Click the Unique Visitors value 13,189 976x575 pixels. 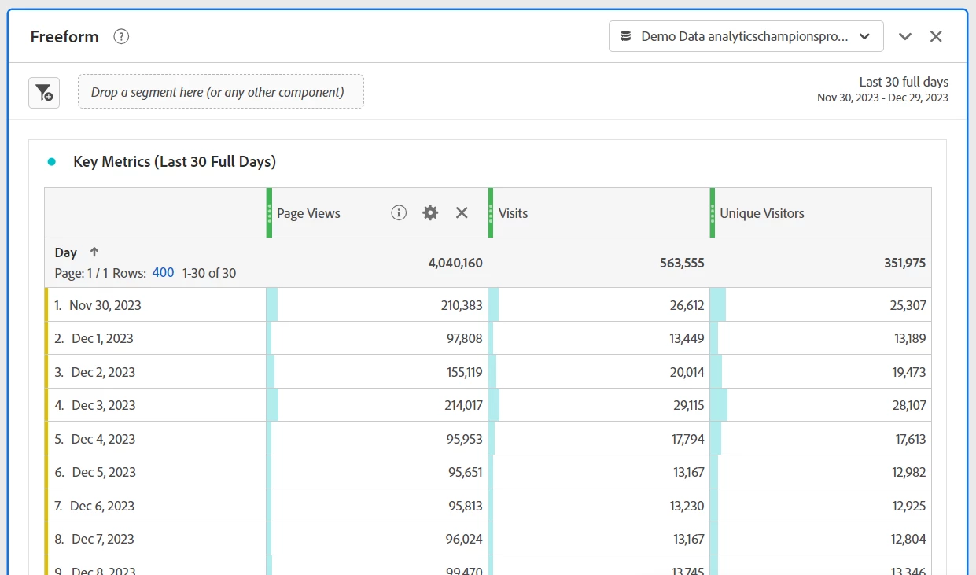pyautogui.click(x=910, y=338)
